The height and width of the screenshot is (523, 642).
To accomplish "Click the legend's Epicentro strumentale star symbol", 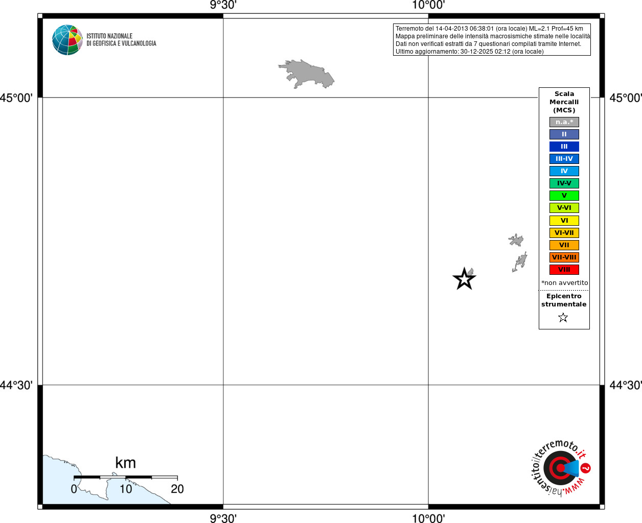I will click(x=563, y=318).
